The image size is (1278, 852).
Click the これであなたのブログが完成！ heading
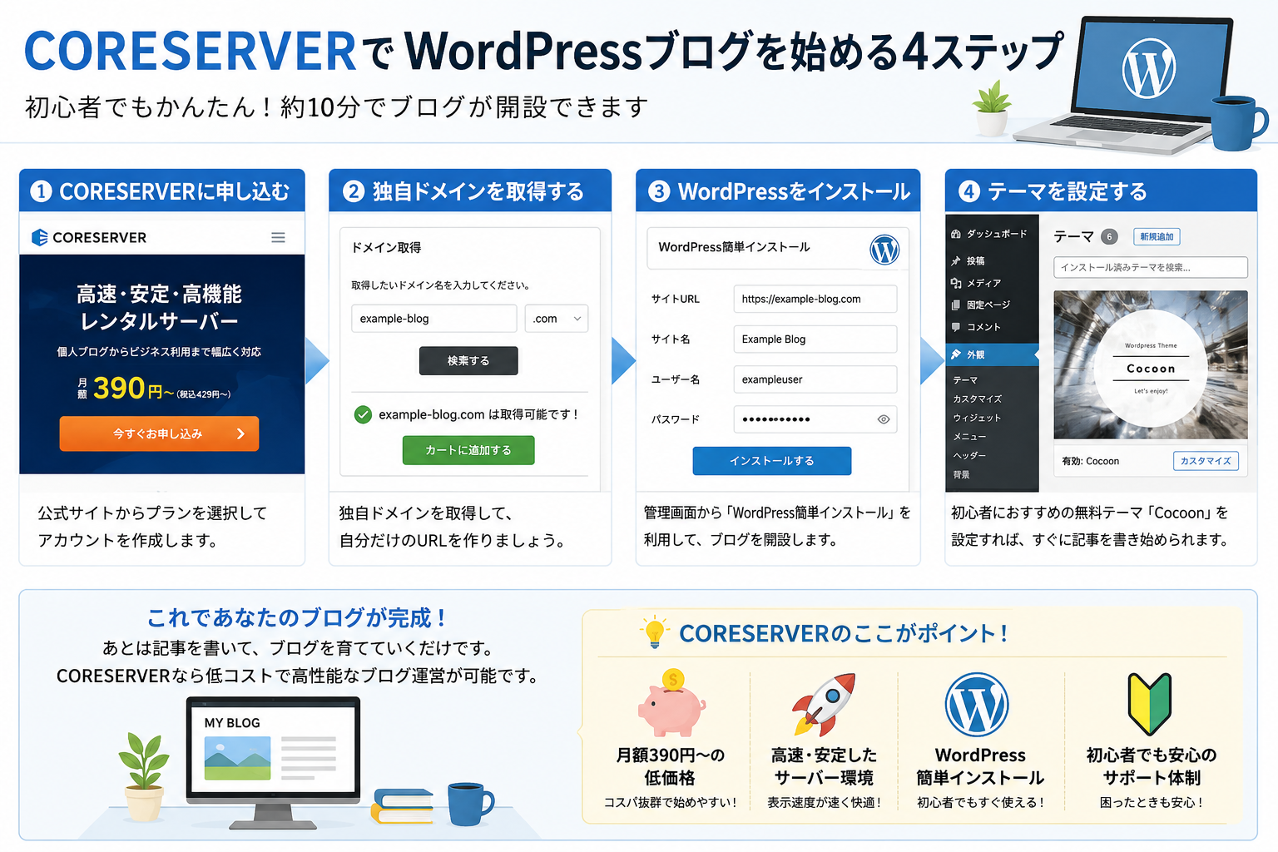point(298,617)
